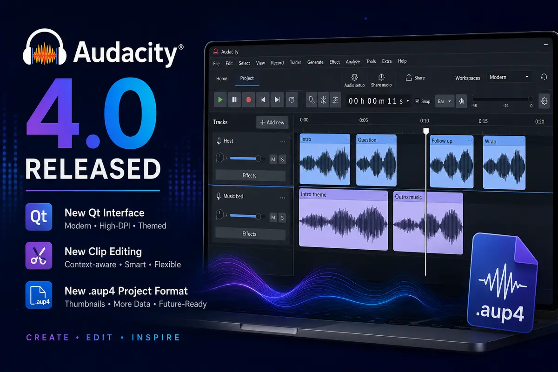Start playback with the green Play button

click(220, 100)
